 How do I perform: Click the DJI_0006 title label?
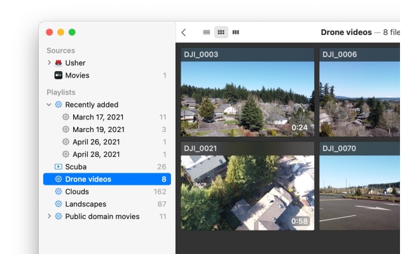click(x=340, y=55)
